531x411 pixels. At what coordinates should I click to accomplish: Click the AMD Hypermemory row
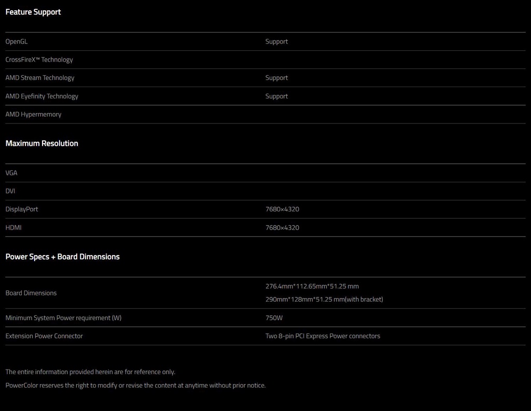[265, 115]
